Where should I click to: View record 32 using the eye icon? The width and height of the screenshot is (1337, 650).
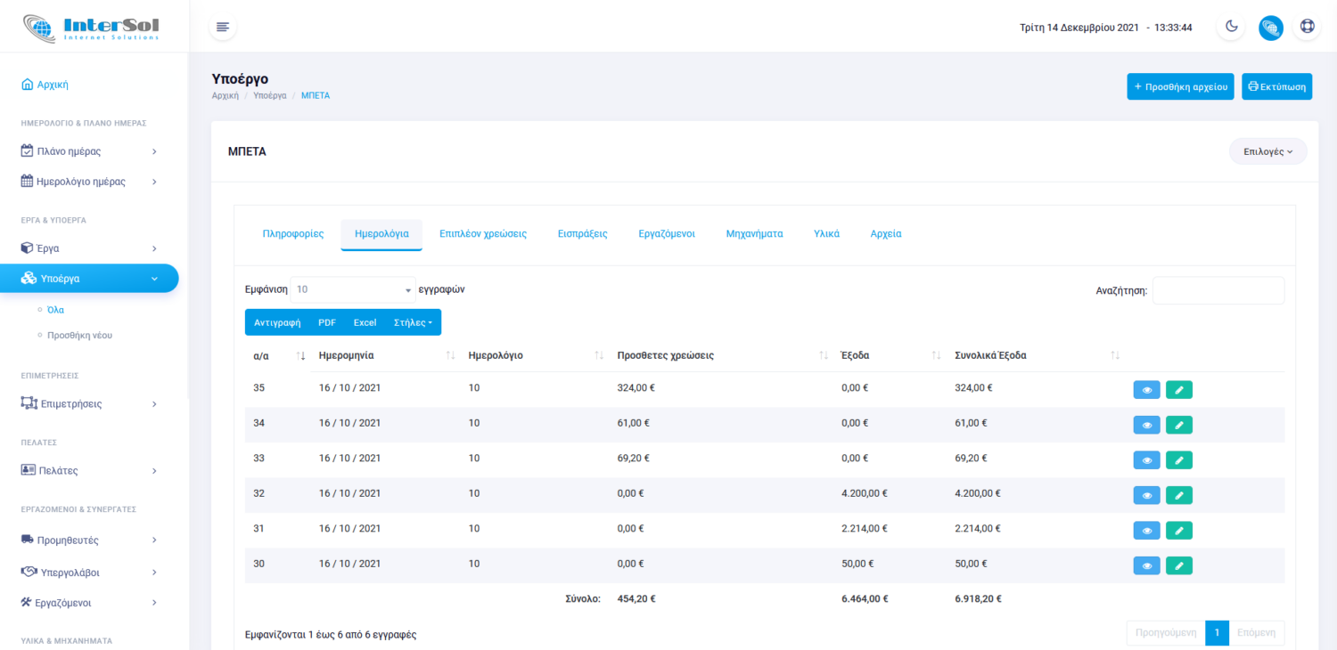(x=1146, y=495)
